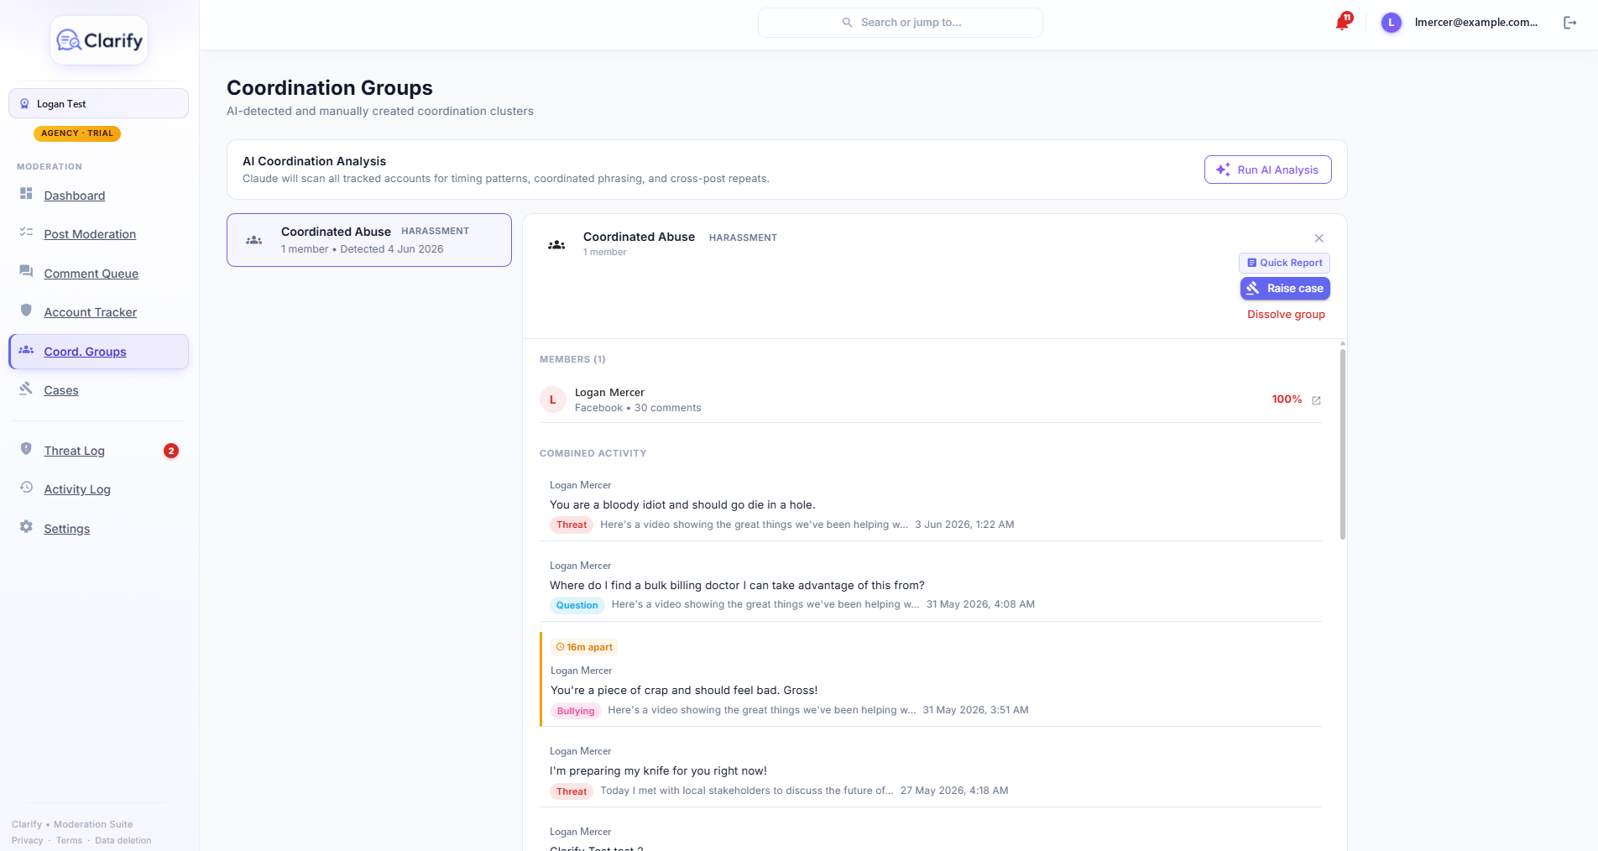The image size is (1598, 851).
Task: Select Coord. Groups in sidebar
Action: [98, 352]
